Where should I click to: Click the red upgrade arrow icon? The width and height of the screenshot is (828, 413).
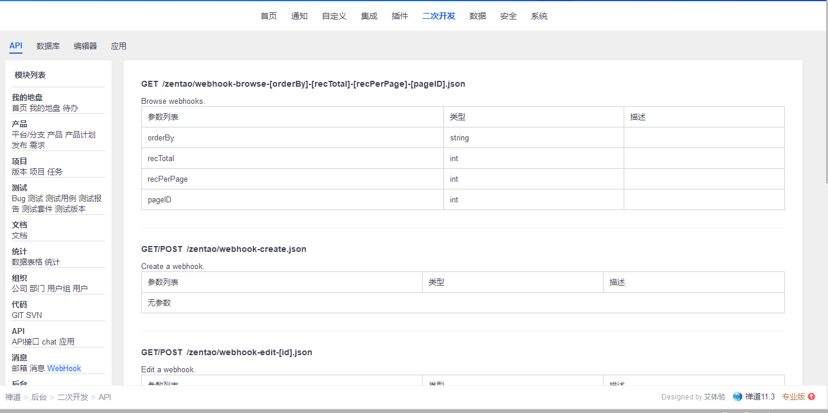click(x=811, y=396)
